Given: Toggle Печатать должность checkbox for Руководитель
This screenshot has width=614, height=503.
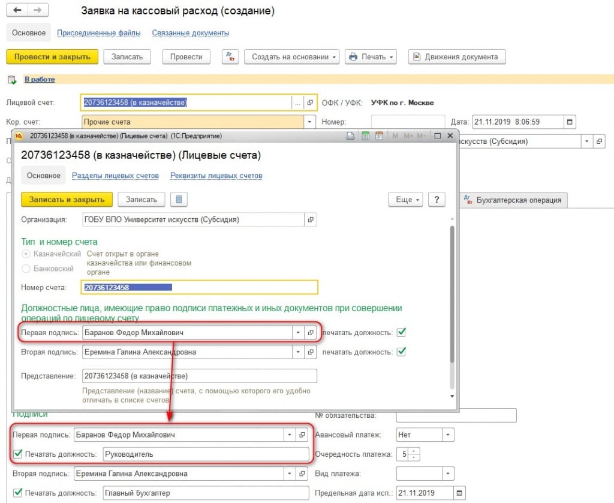Looking at the screenshot, I should (17, 454).
